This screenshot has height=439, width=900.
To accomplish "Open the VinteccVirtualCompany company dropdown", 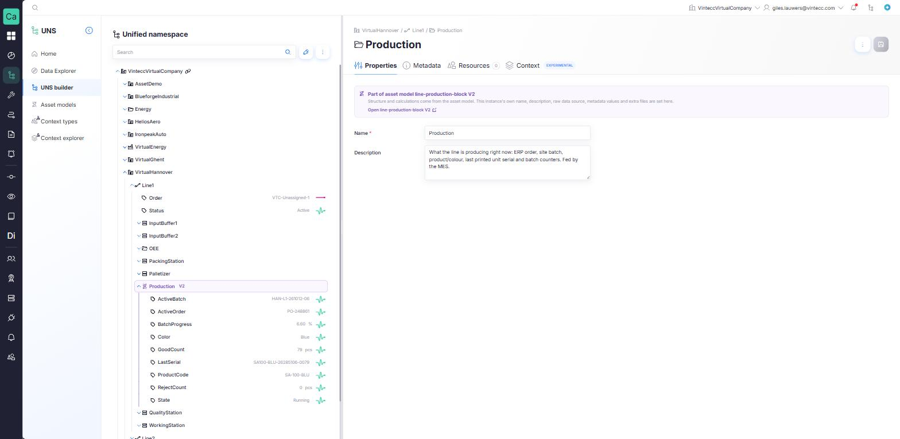I will [x=724, y=8].
